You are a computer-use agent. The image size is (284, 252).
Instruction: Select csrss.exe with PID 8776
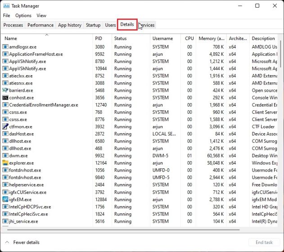pyautogui.click(x=140, y=119)
